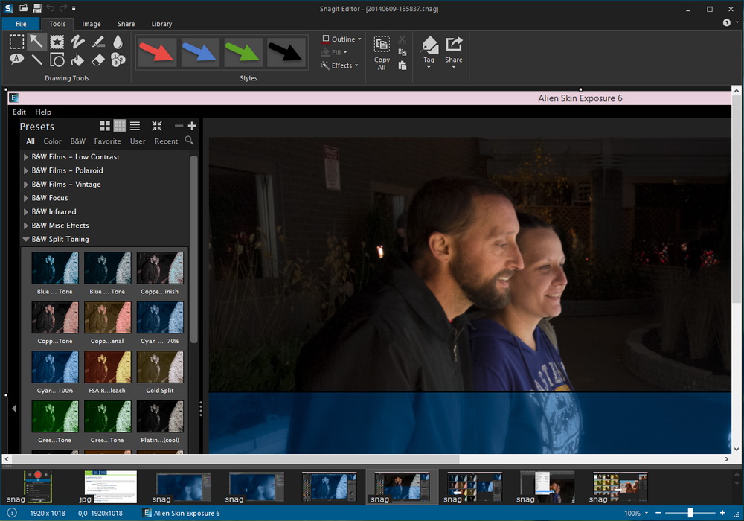Open the Edit menu in Exposure capture
This screenshot has width=744, height=521.
(19, 112)
